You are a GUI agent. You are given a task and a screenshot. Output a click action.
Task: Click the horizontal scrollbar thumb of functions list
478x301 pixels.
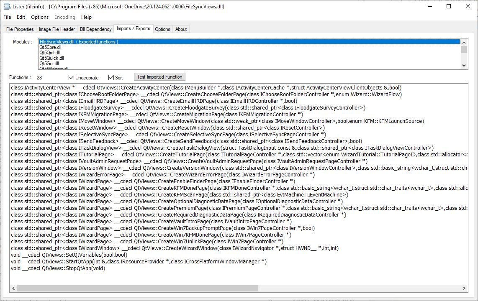[137, 288]
